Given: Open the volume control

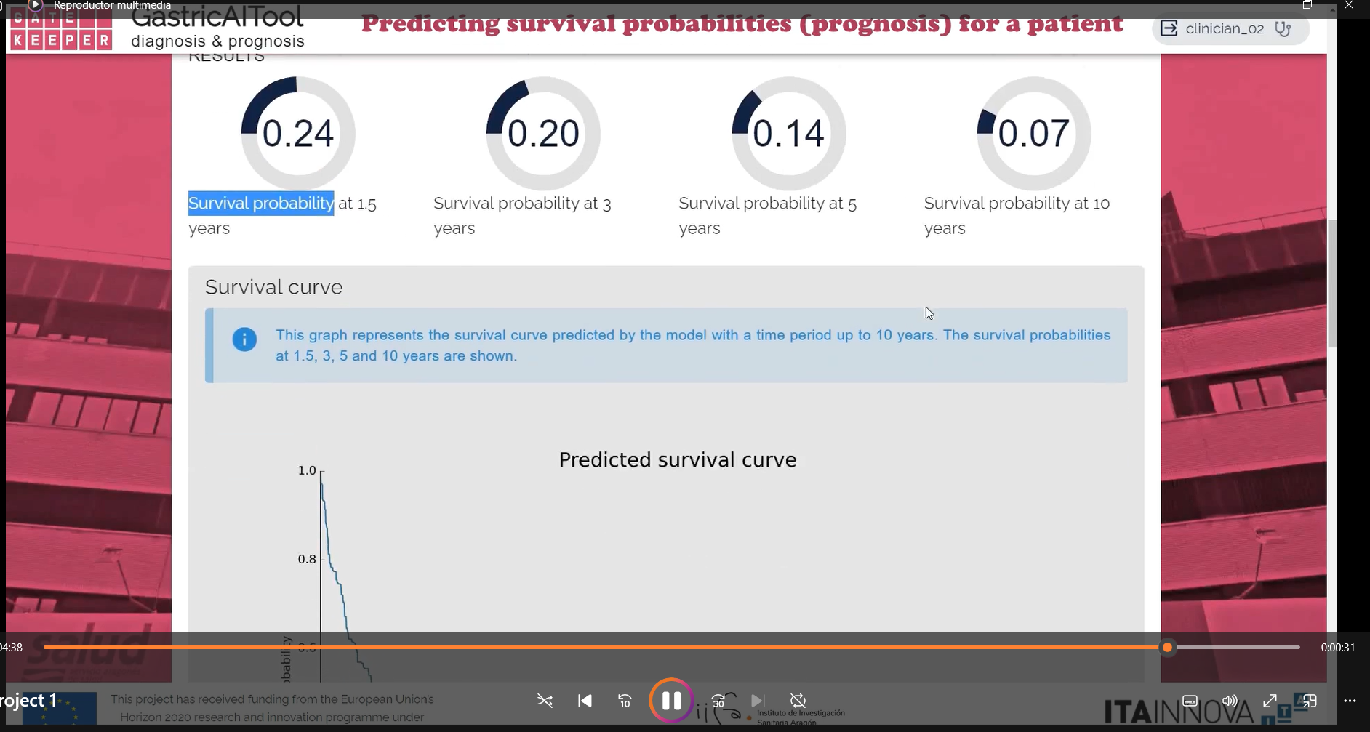Looking at the screenshot, I should click(x=1230, y=701).
